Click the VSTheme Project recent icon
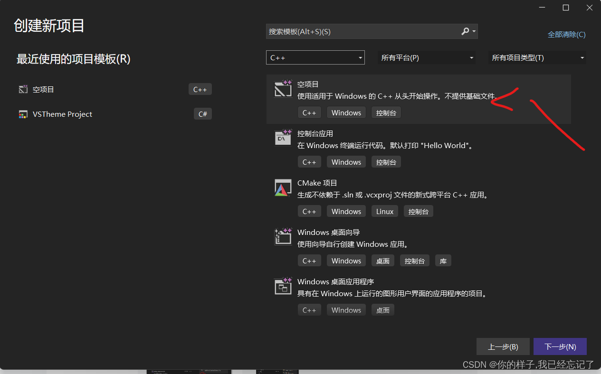The height and width of the screenshot is (374, 601). [x=23, y=114]
